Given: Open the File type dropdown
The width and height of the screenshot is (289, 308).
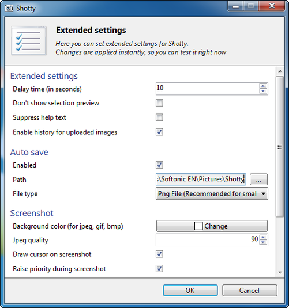Looking at the screenshot, I should 212,193.
